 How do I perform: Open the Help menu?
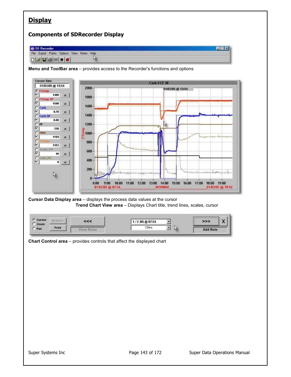tap(93, 53)
